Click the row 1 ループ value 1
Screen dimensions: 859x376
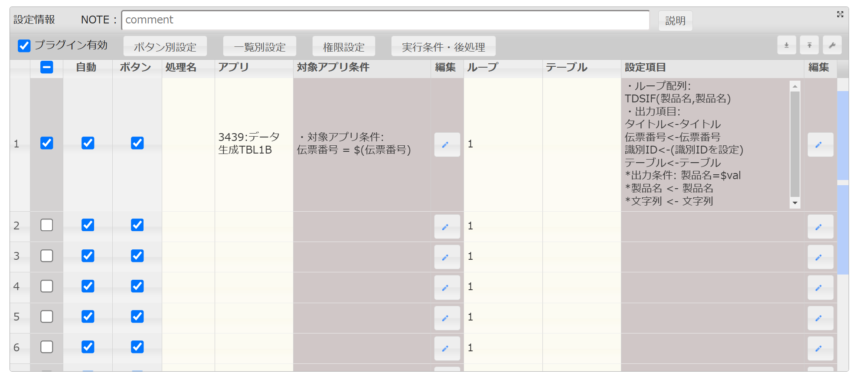[470, 144]
